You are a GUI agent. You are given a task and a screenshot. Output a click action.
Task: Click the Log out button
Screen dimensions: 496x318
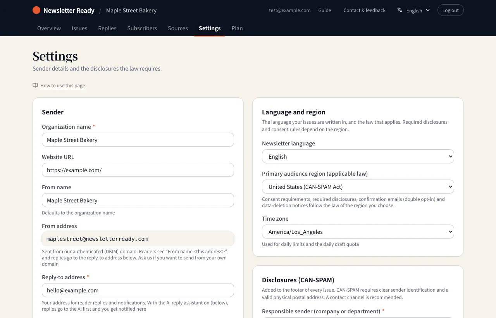pyautogui.click(x=450, y=10)
